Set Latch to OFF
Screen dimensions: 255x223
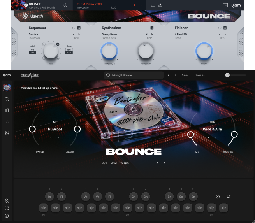(x=33, y=53)
